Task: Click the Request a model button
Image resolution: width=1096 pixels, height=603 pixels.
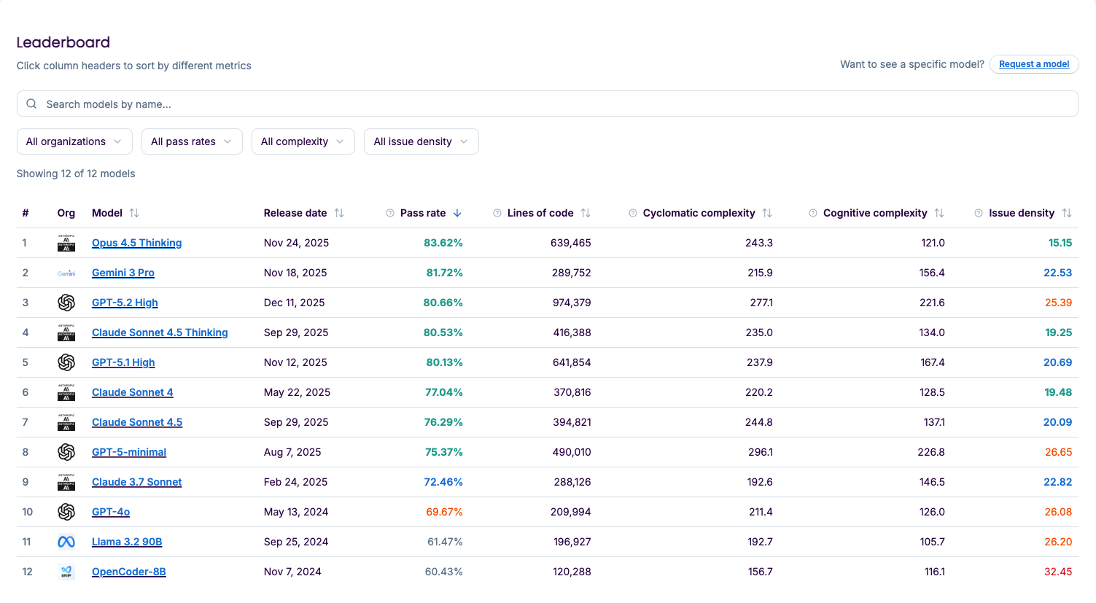Action: [1033, 64]
